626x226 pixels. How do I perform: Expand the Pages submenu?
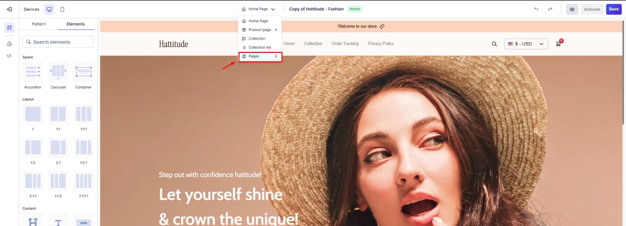click(260, 57)
